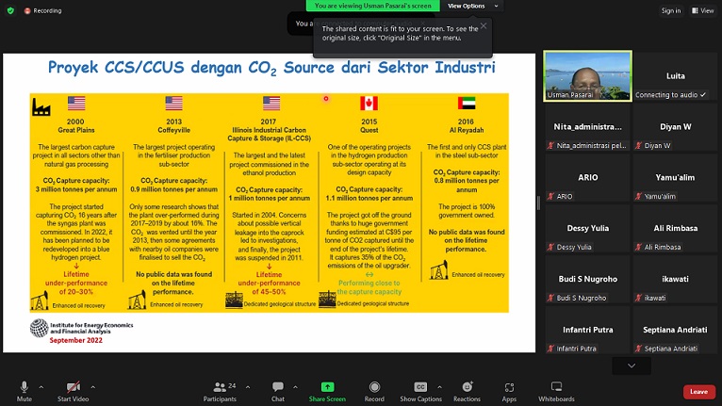This screenshot has width=722, height=406.
Task: Mute the microphone
Action: [x=25, y=388]
